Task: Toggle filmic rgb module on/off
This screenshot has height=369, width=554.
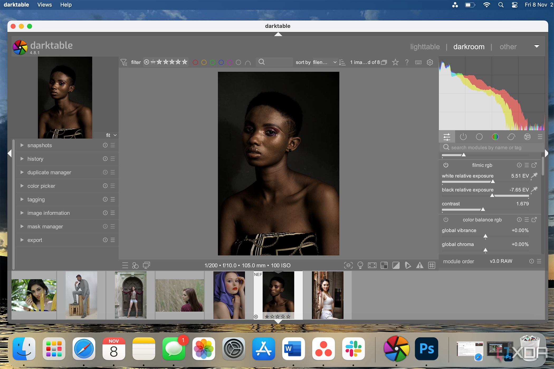Action: point(446,165)
